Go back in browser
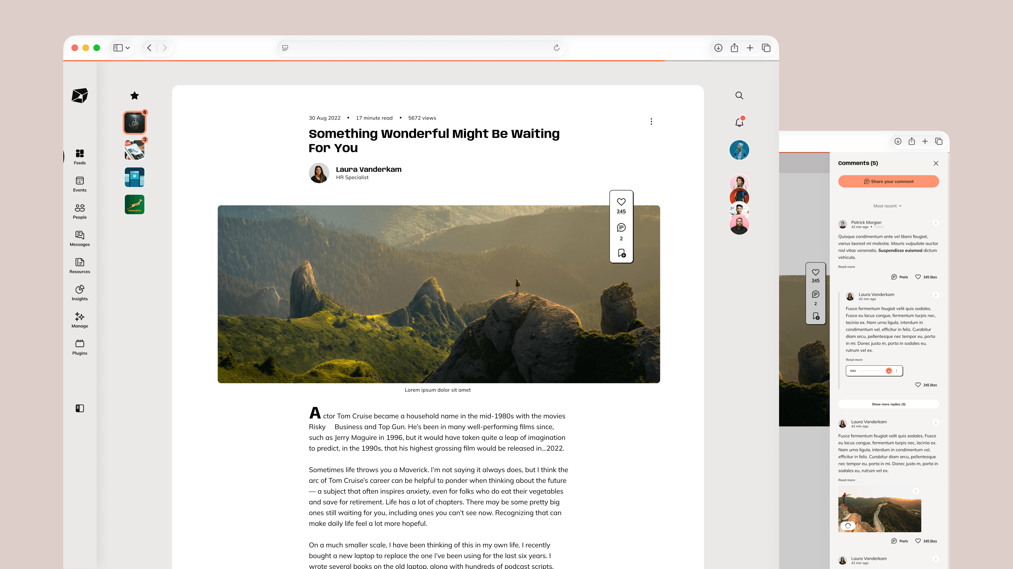Viewport: 1013px width, 569px height. [149, 48]
